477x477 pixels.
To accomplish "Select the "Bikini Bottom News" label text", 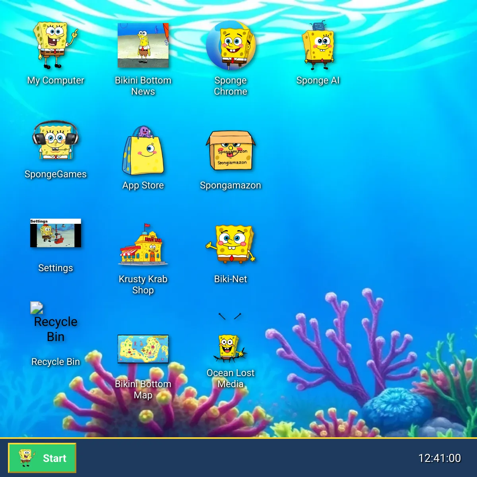I will [x=143, y=86].
